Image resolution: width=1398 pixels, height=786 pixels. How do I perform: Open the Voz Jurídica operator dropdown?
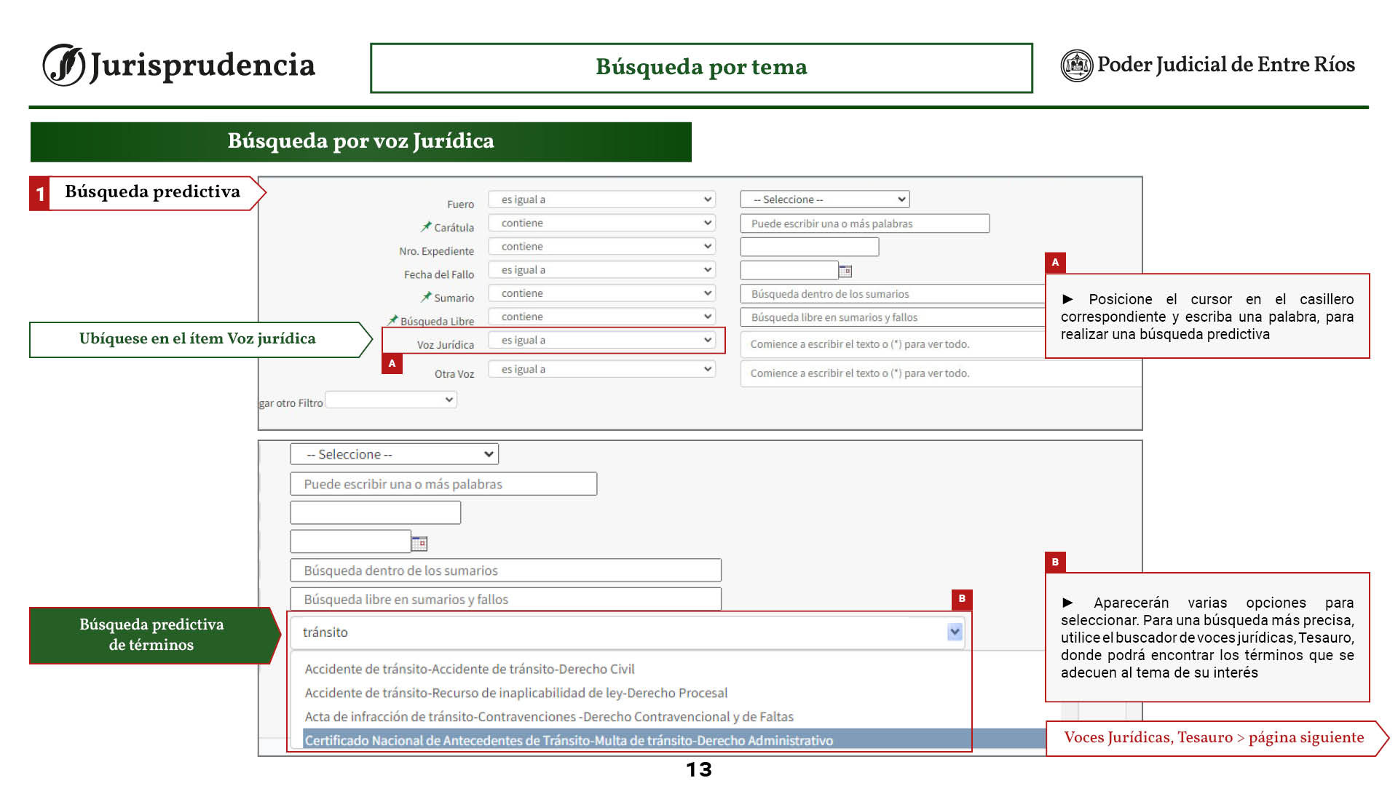601,340
